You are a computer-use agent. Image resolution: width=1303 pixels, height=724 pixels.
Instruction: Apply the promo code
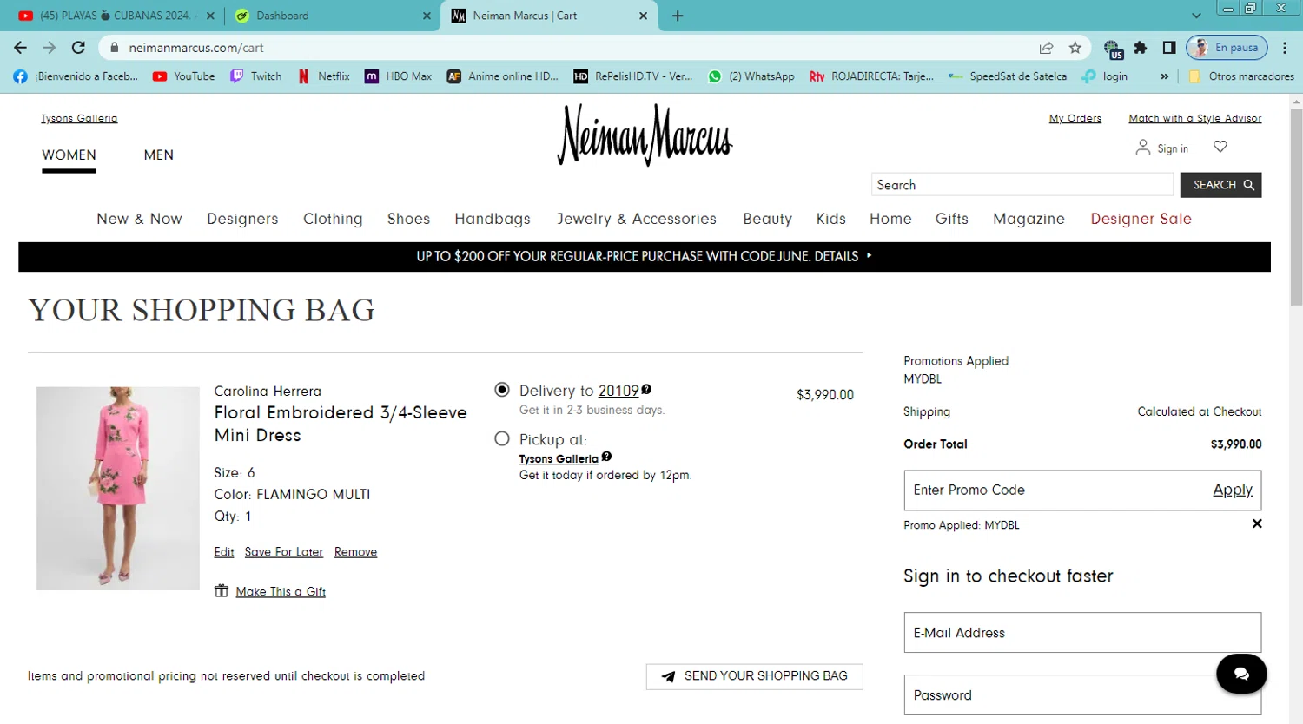click(x=1233, y=490)
